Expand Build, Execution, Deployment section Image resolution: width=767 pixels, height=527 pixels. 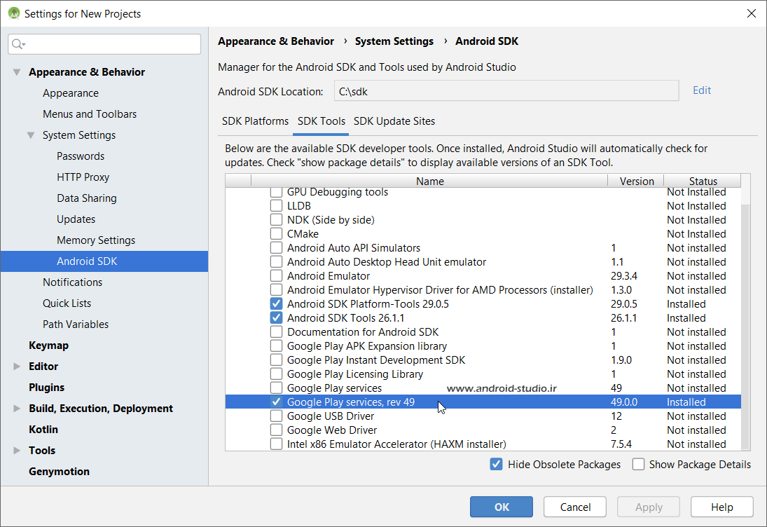pyautogui.click(x=17, y=409)
